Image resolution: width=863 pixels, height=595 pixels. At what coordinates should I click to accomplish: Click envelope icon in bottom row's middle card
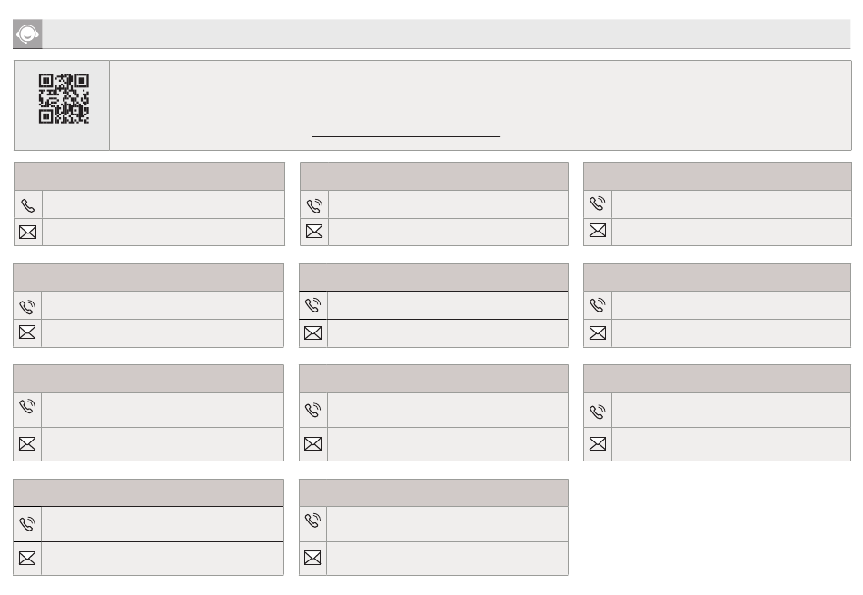coord(313,558)
